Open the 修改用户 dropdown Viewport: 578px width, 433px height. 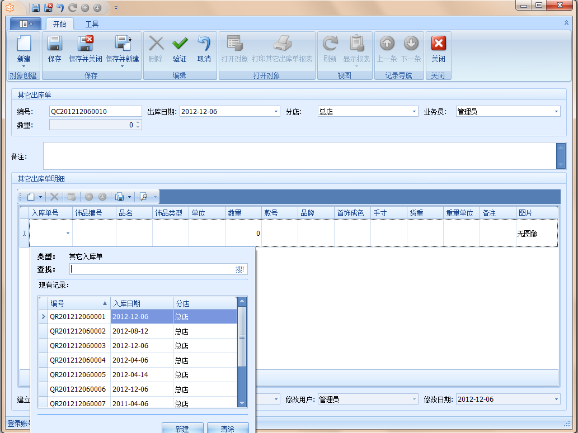(x=414, y=399)
